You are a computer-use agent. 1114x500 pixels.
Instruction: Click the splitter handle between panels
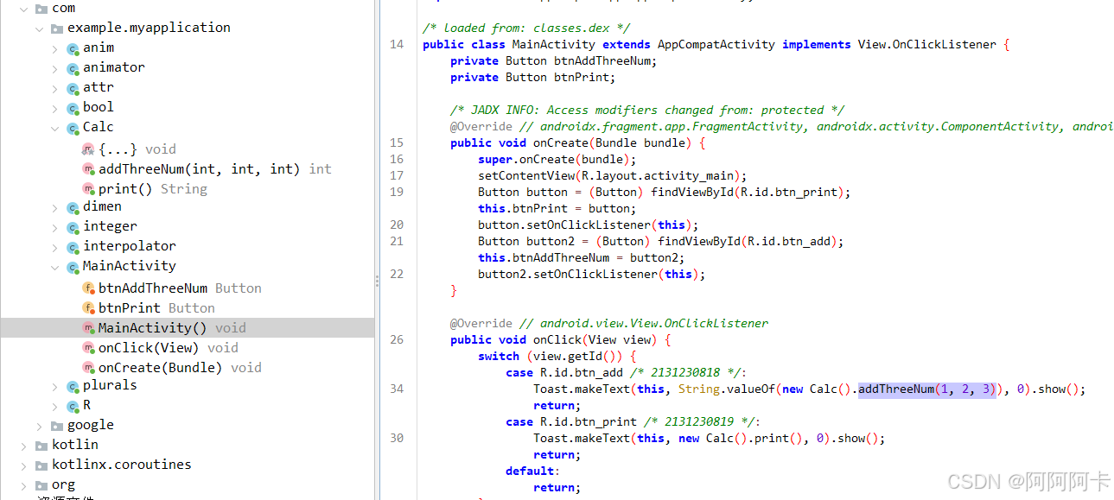tap(376, 281)
